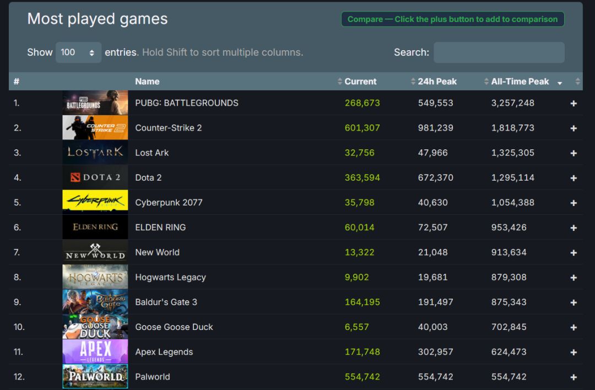
Task: Open the New World logo thumbnail
Action: click(95, 252)
